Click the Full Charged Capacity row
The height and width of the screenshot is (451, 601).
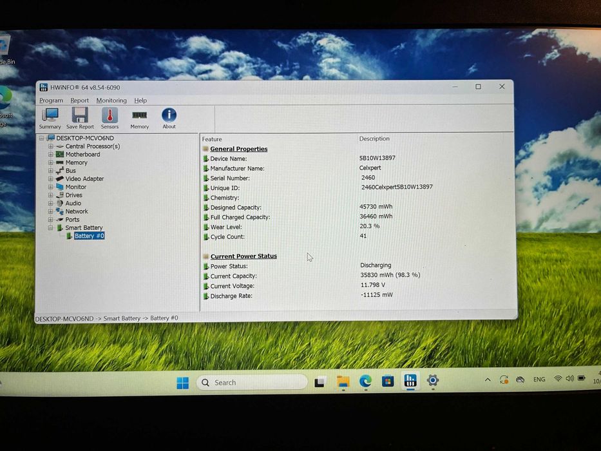[356, 216]
